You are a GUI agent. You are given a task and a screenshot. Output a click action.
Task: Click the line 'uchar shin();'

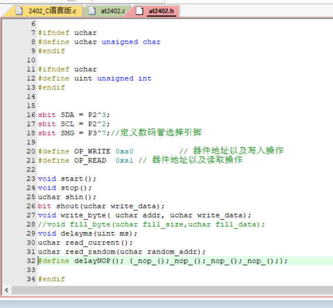click(67, 197)
